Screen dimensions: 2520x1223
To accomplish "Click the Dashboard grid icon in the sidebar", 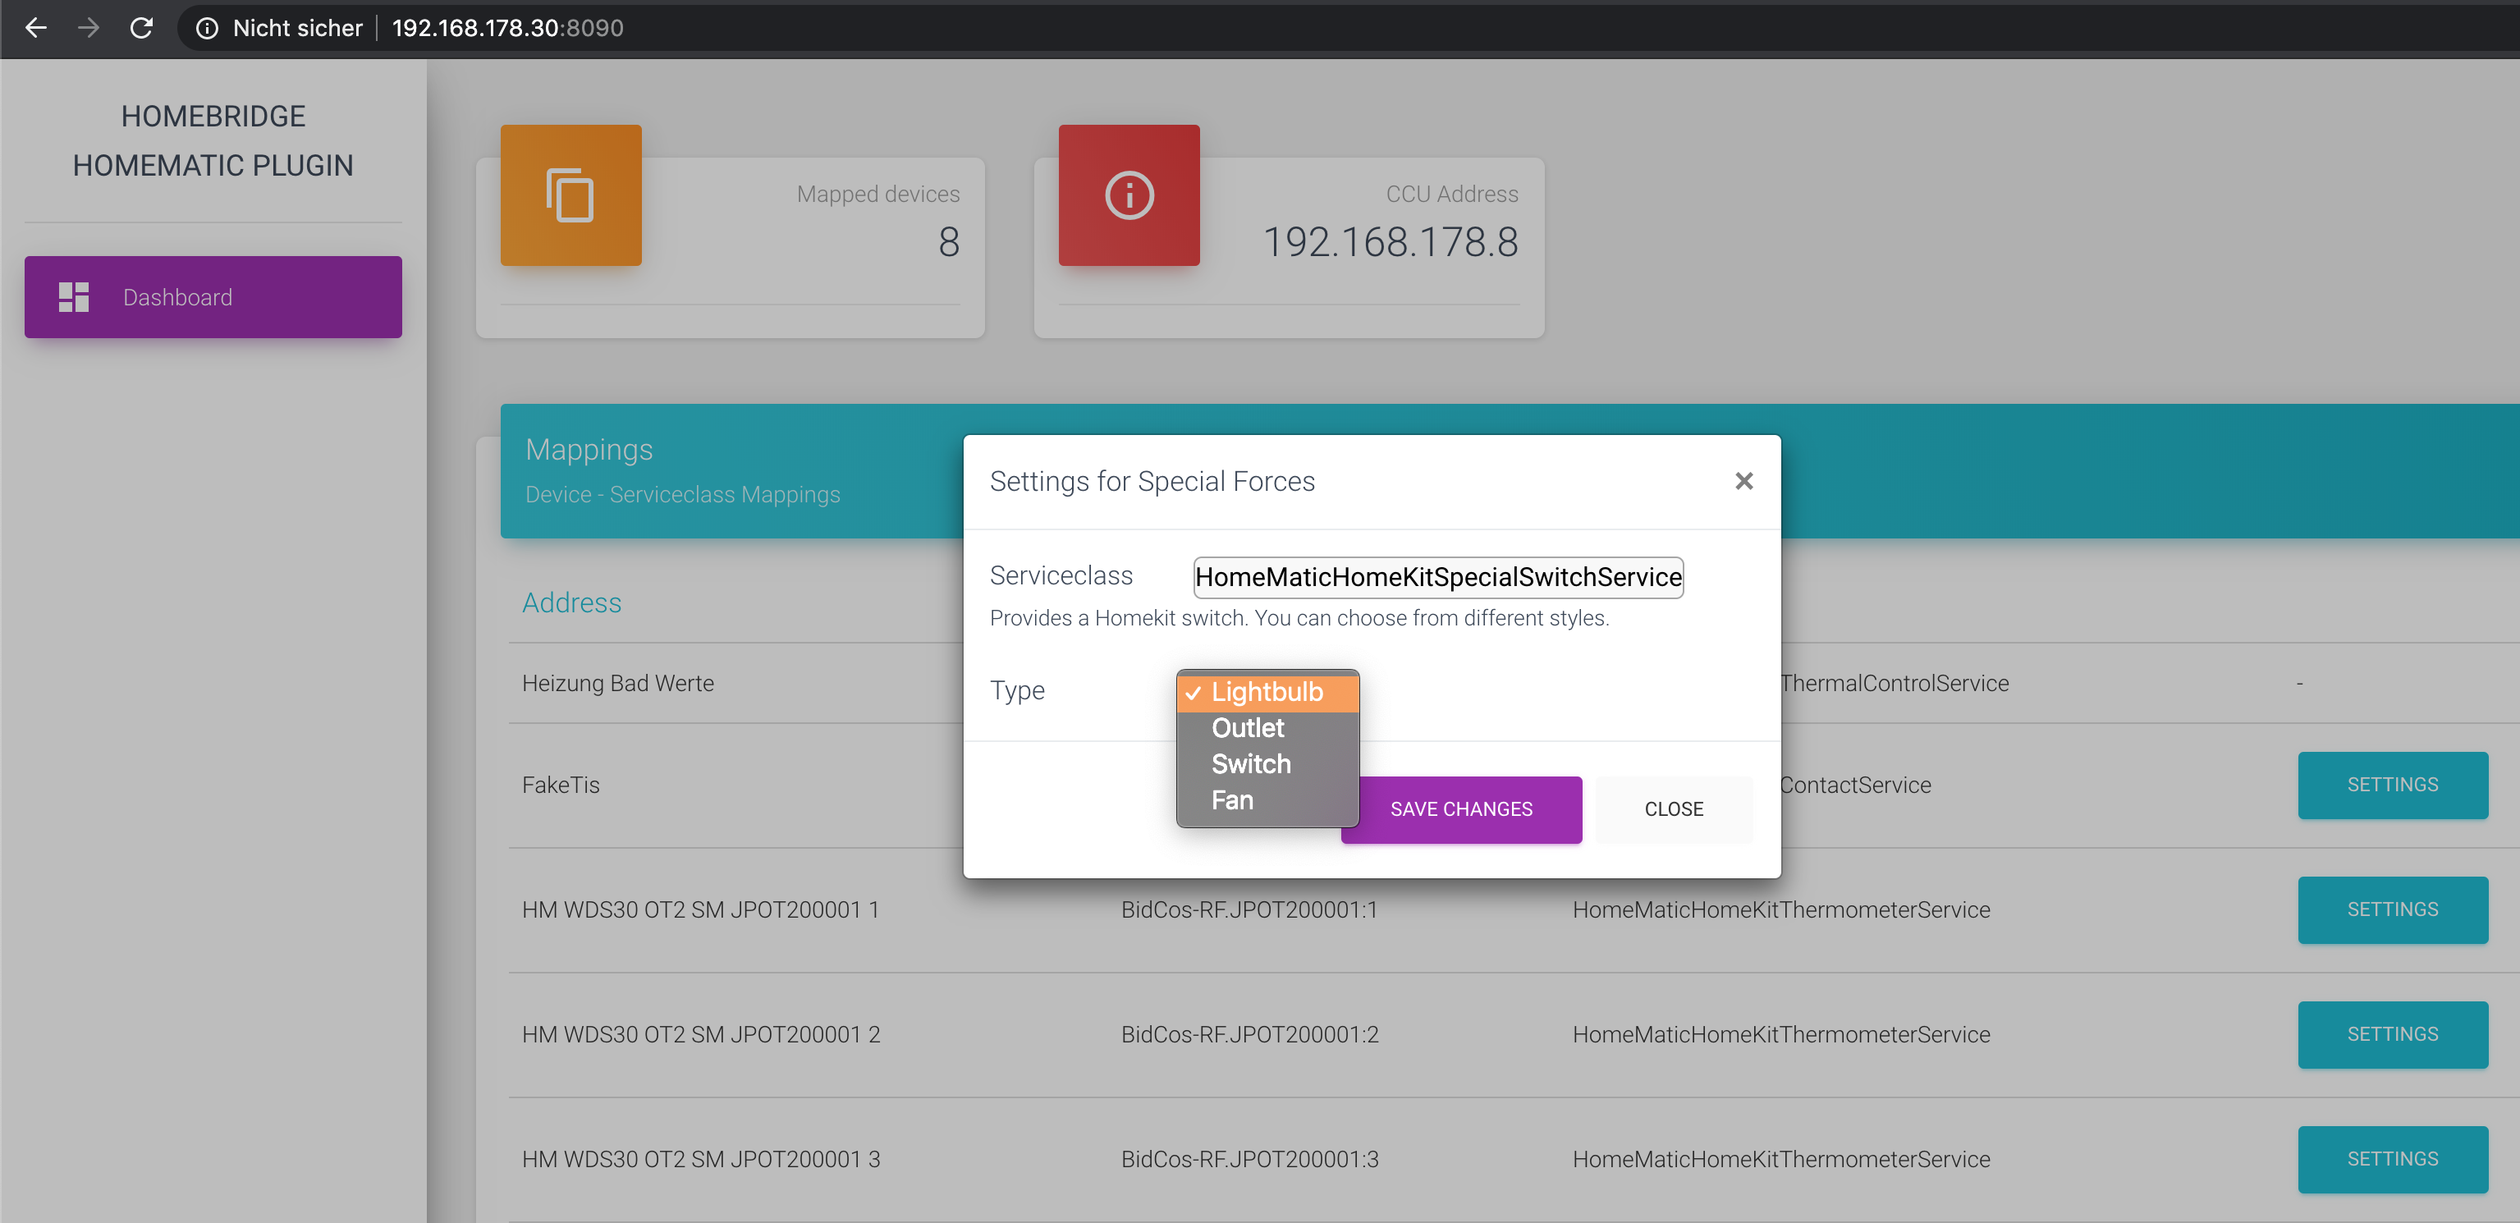I will pyautogui.click(x=72, y=296).
